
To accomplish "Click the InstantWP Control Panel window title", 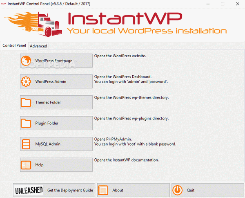I will (x=49, y=4).
